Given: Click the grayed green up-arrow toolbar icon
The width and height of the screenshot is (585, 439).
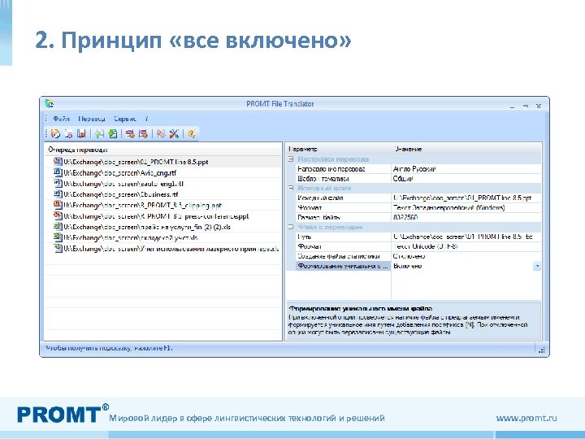Looking at the screenshot, I should [99, 133].
